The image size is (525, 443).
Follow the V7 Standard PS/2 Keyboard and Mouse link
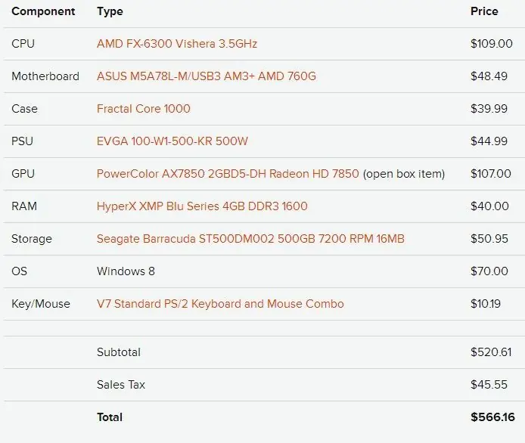[x=220, y=304]
